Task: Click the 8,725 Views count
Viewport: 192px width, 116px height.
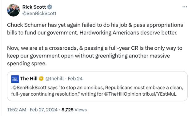Action: (x=74, y=110)
